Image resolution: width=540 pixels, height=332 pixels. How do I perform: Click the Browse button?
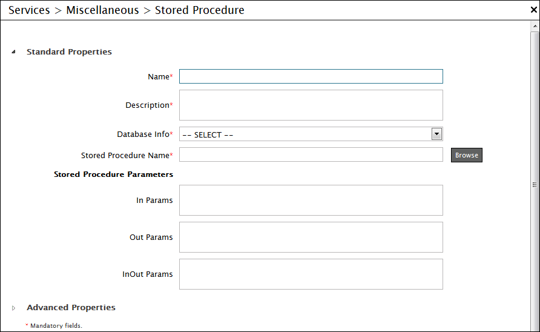467,155
